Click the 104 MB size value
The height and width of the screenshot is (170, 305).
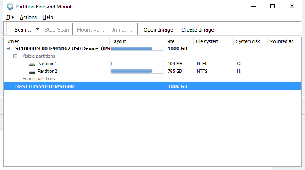click(175, 64)
